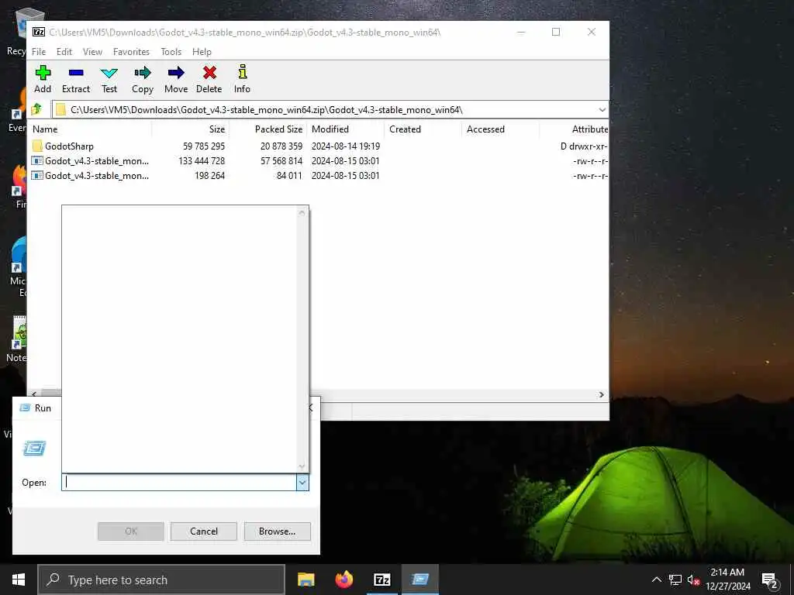Image resolution: width=794 pixels, height=595 pixels.
Task: Select file sized 133 444 728
Action: 97,161
